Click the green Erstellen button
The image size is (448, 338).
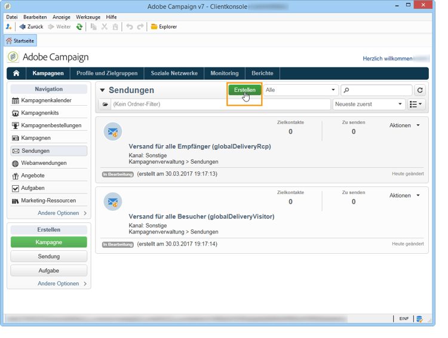click(244, 90)
